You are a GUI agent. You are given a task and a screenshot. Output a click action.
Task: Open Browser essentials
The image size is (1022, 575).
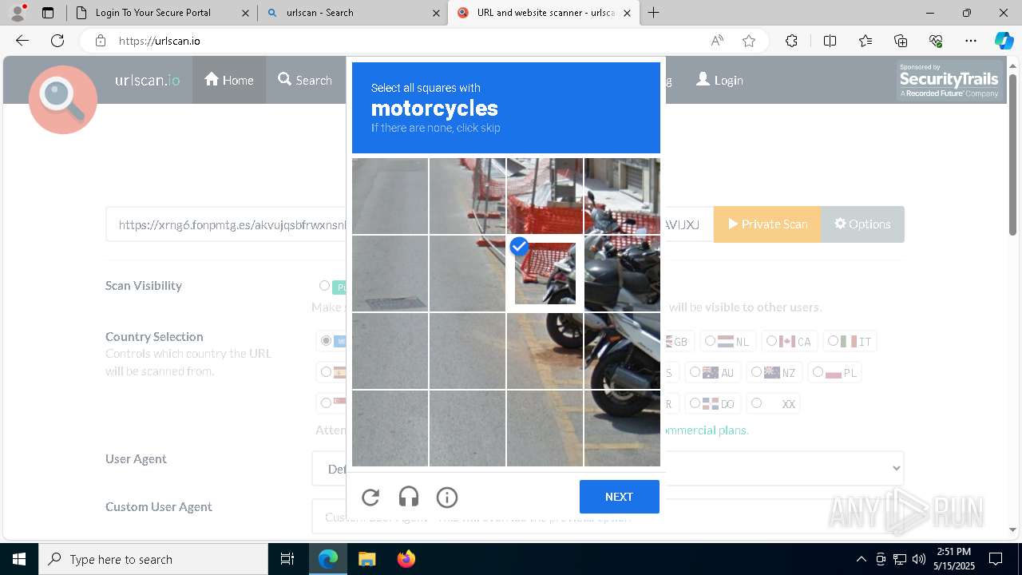(x=936, y=41)
